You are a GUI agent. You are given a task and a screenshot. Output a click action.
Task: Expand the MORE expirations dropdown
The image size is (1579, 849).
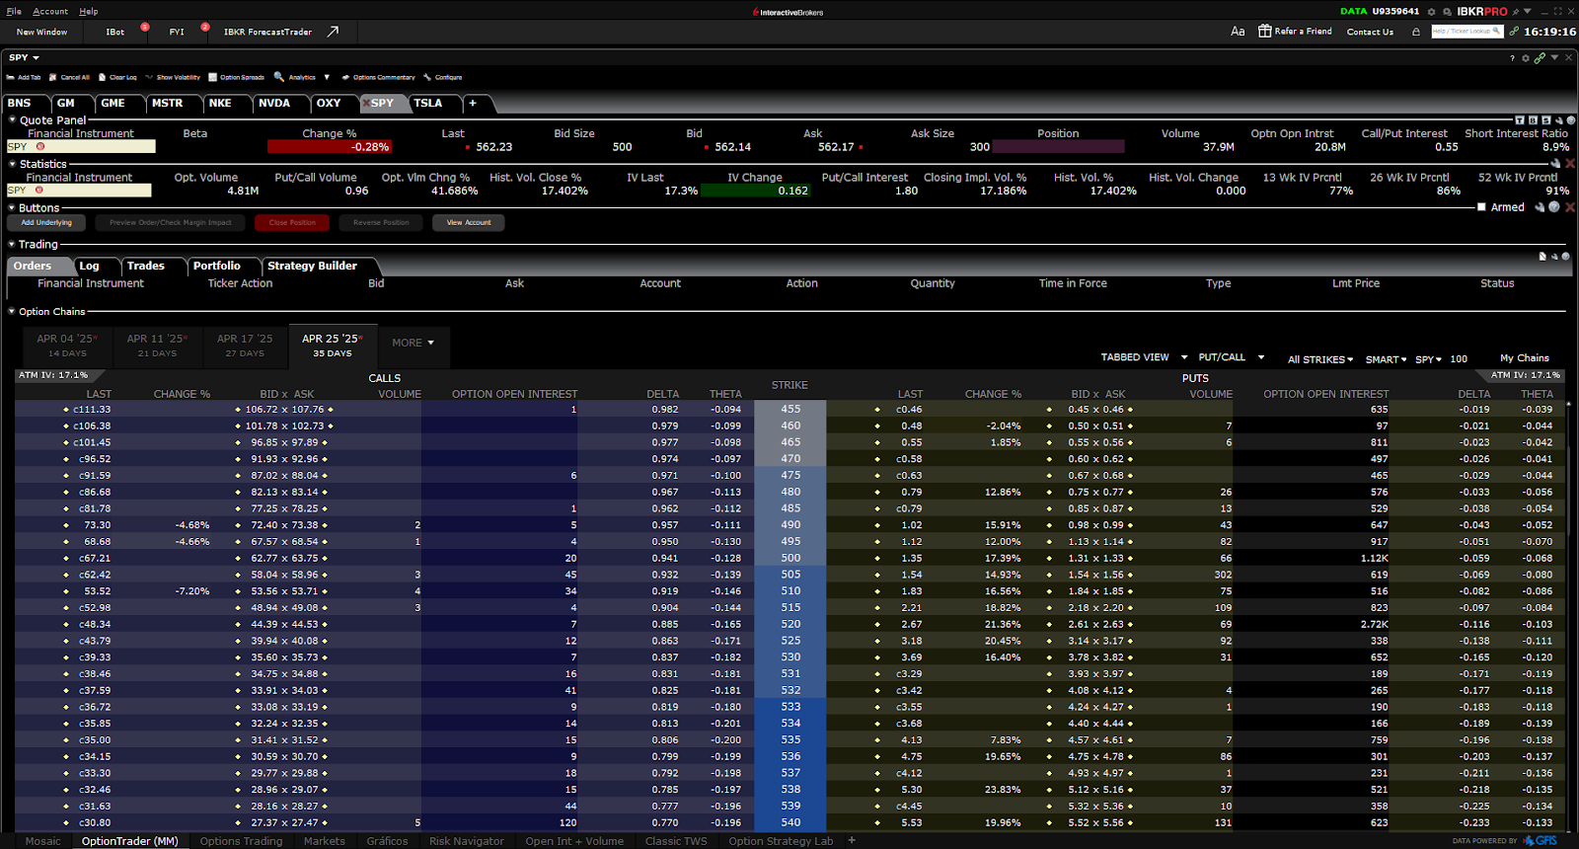point(414,343)
